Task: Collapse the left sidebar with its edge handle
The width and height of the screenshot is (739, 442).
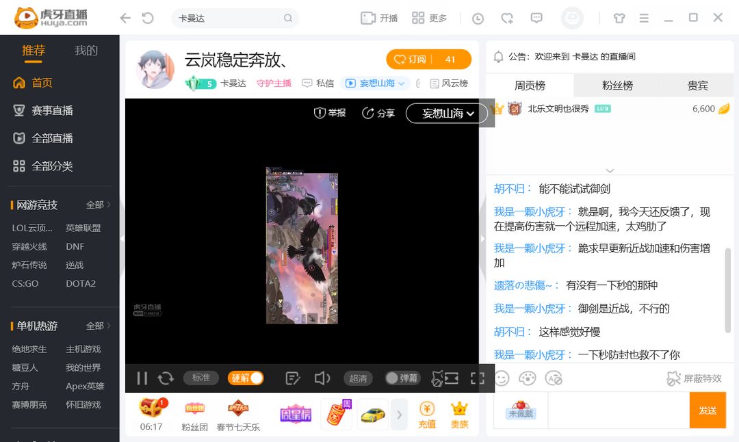Action: [122, 239]
